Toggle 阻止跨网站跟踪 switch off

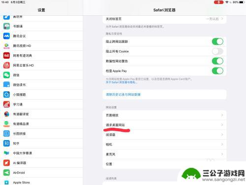217,41
